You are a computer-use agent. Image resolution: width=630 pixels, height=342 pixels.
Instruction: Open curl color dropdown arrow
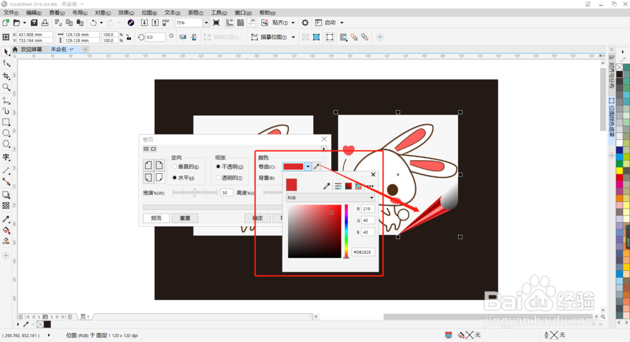click(x=308, y=166)
